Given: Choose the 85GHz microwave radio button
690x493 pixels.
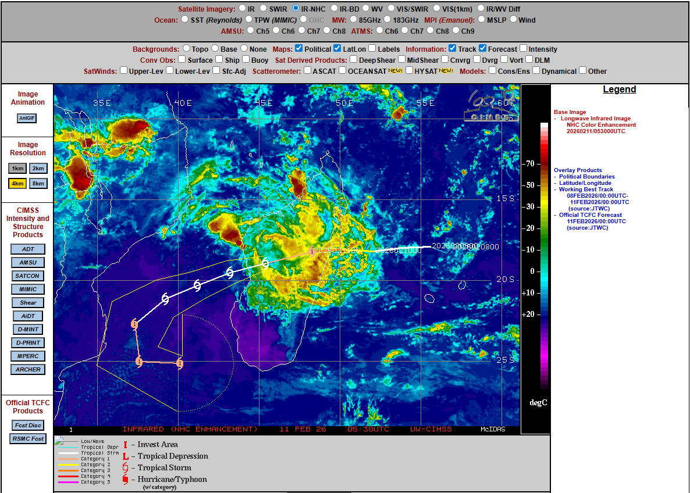Looking at the screenshot, I should [x=353, y=20].
